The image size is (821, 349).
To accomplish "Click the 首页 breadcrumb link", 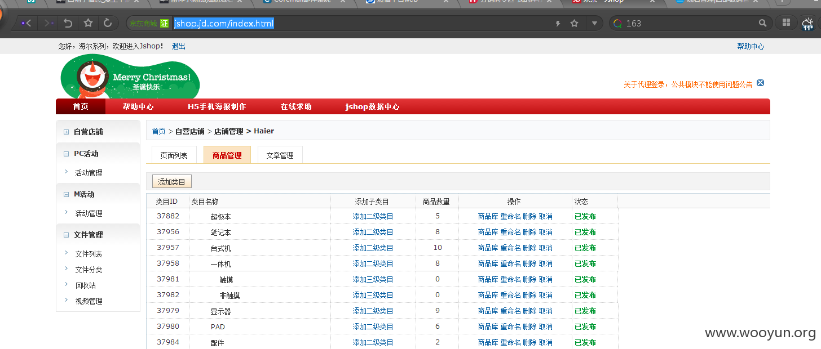I will (158, 131).
